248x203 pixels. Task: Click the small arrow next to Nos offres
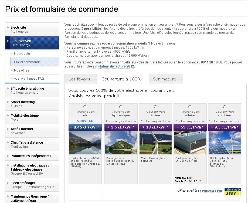12,70
